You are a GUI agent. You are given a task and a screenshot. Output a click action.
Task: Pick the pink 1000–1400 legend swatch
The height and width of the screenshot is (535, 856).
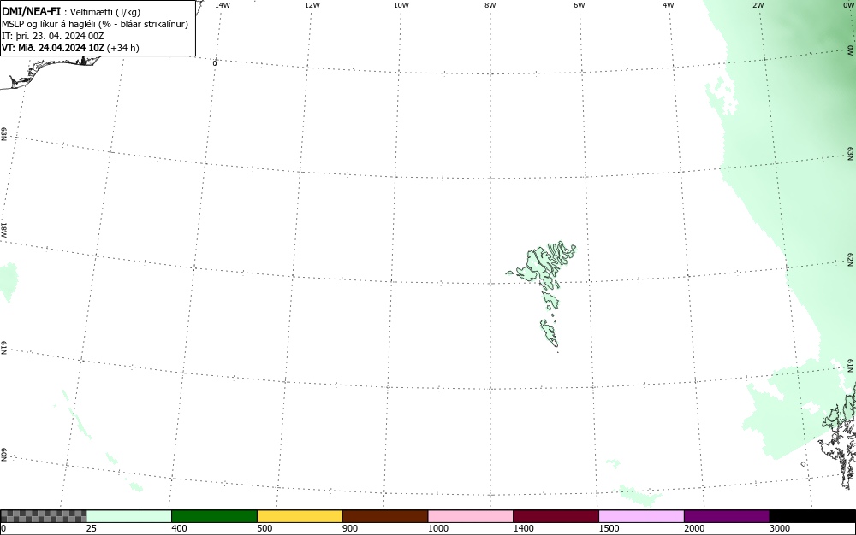(x=471, y=516)
